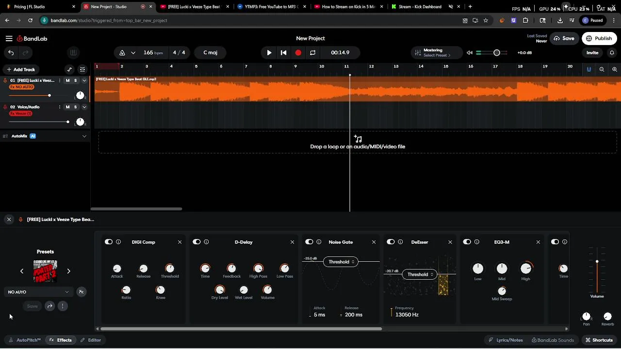Image resolution: width=621 pixels, height=349 pixels.
Task: Start recording with the red Record button
Action: (298, 52)
